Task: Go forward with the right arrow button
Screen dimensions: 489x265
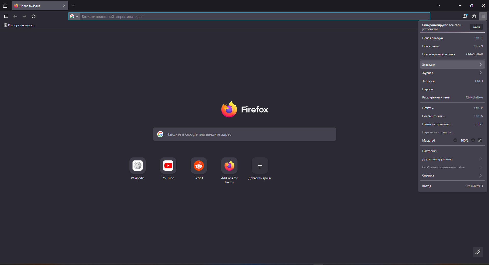Action: tap(24, 16)
